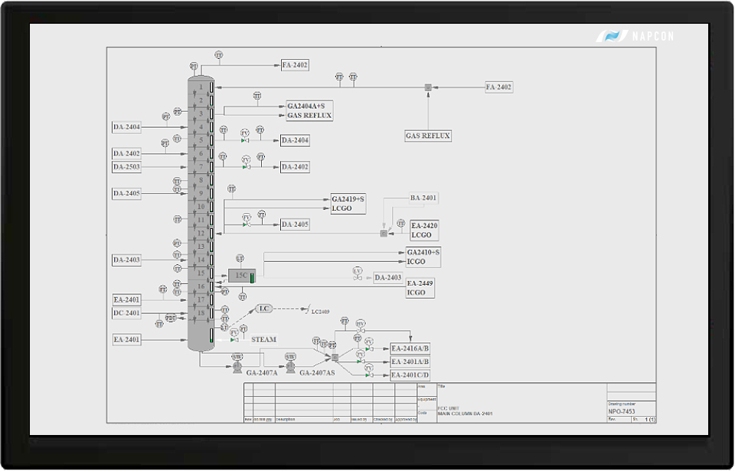Open the DA-2503 feed label

tap(126, 167)
